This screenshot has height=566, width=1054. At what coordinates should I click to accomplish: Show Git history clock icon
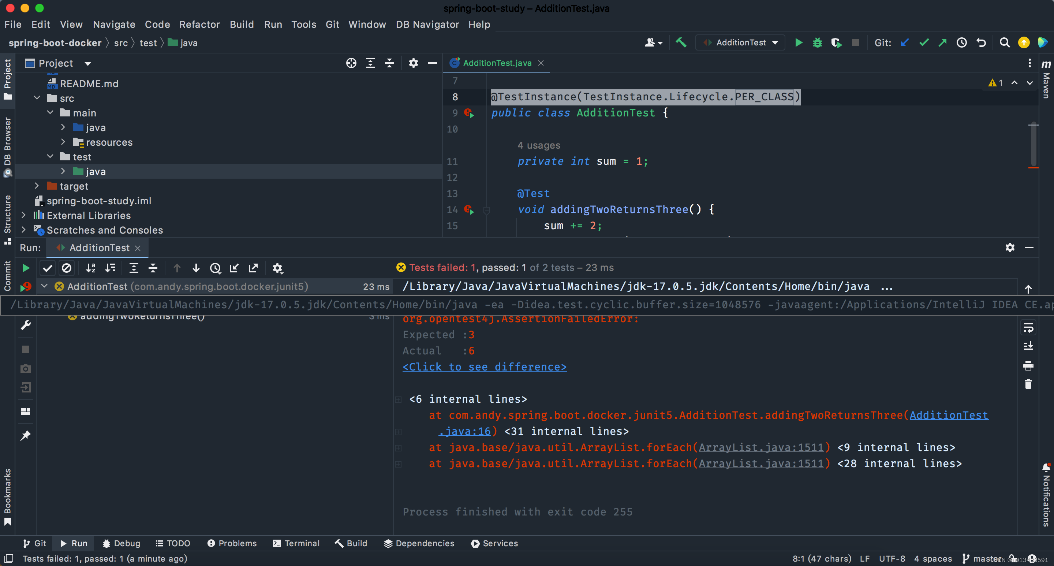[x=961, y=42]
